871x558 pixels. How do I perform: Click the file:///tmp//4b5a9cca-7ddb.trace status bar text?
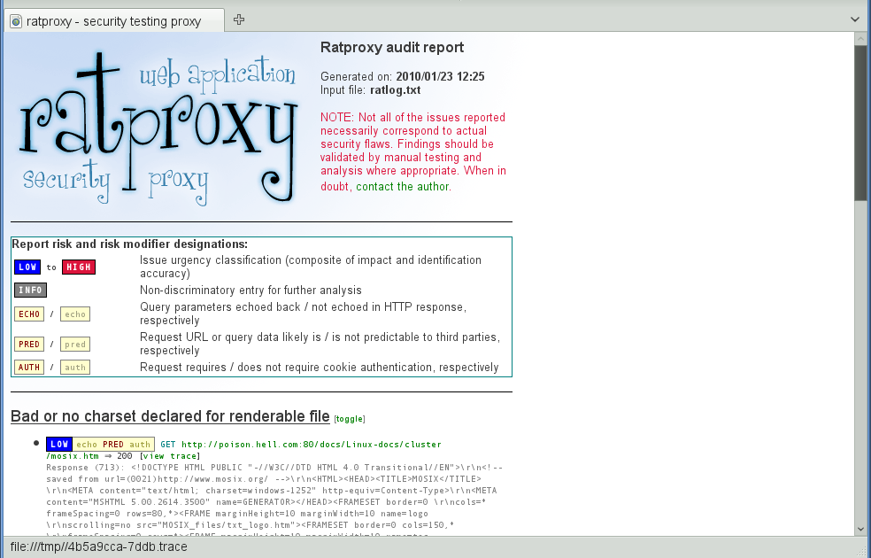[99, 546]
